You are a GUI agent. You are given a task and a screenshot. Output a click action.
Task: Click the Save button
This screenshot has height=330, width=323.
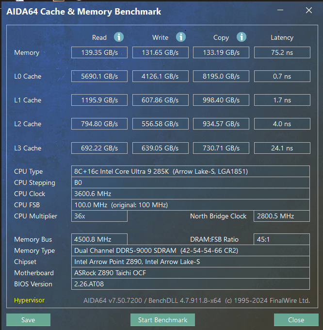pos(28,320)
